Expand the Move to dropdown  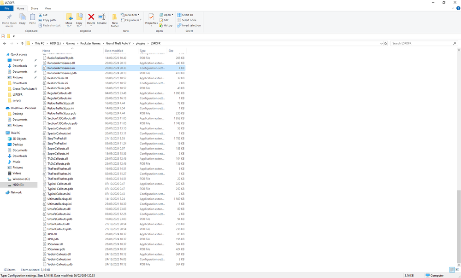click(69, 20)
